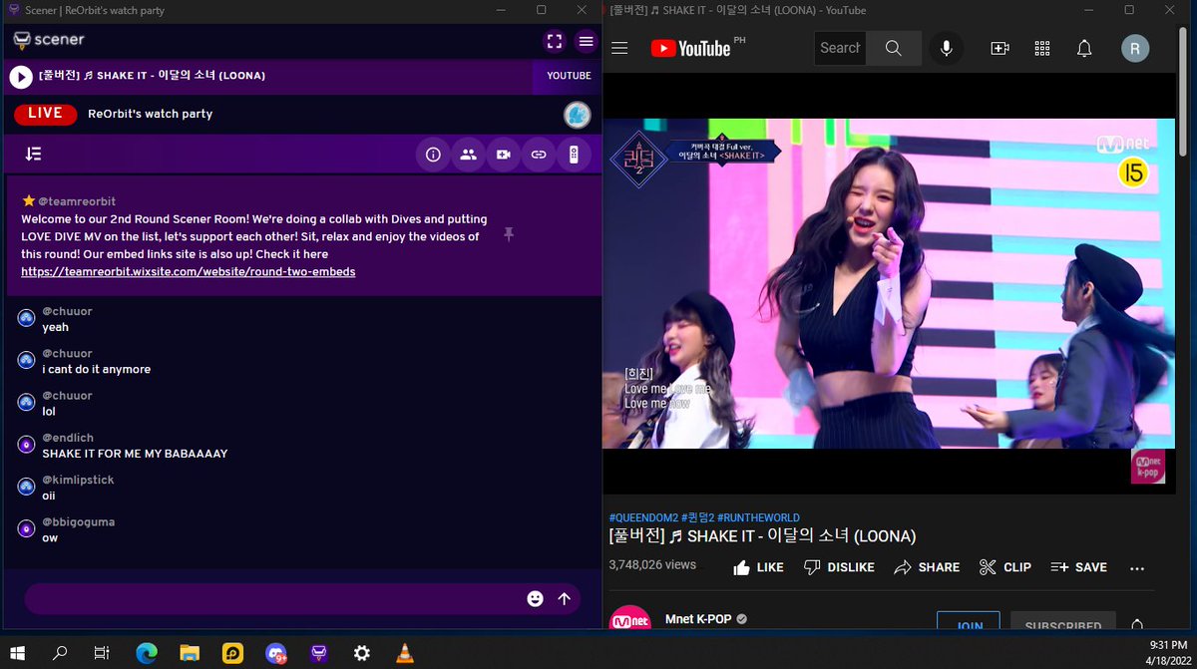This screenshot has height=669, width=1197.
Task: Show the Scener room info icon
Action: (433, 155)
